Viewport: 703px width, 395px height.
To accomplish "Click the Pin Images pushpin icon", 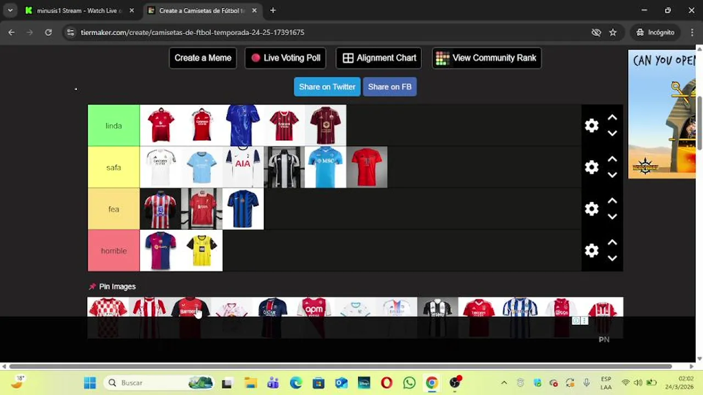I will 92,286.
